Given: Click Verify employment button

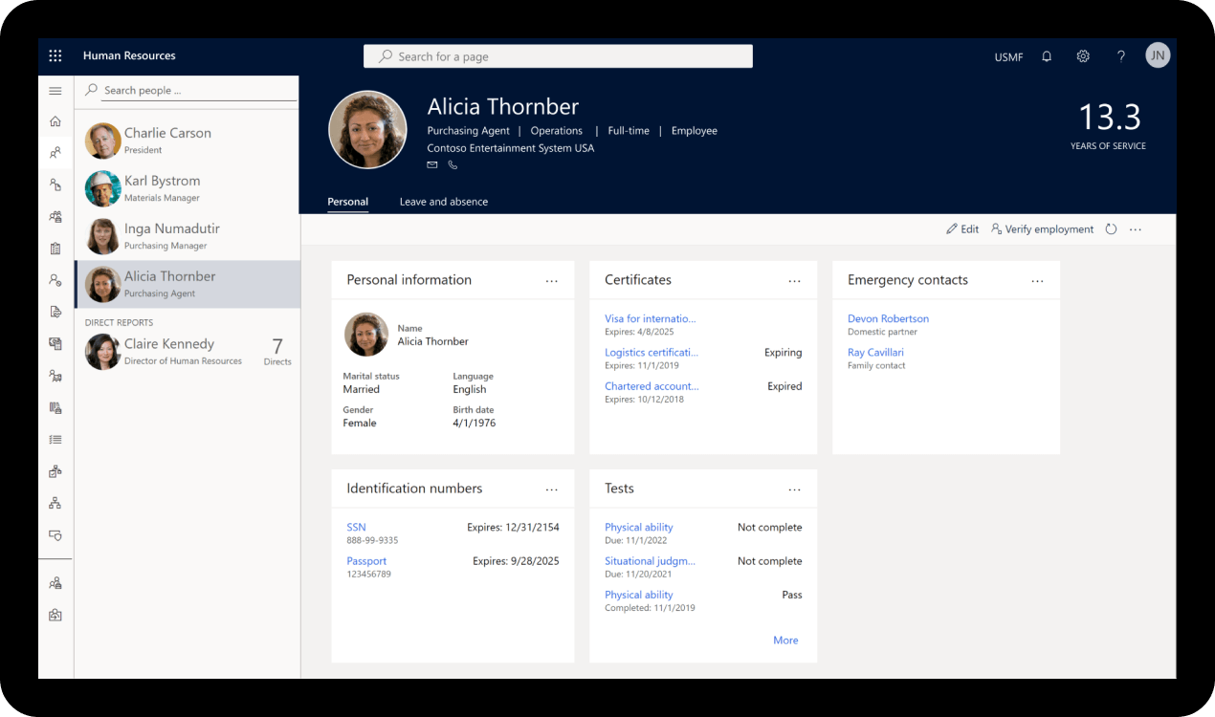Looking at the screenshot, I should (1042, 229).
